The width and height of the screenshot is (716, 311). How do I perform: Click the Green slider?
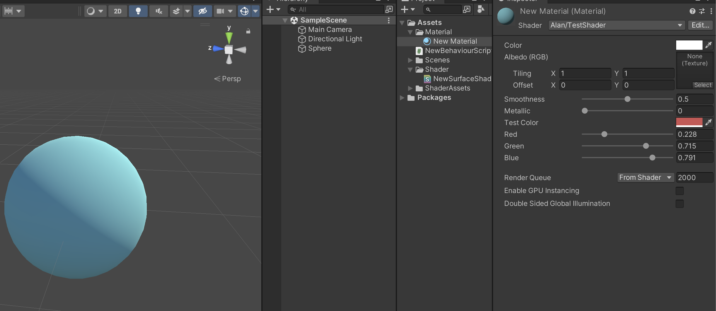pyautogui.click(x=627, y=146)
